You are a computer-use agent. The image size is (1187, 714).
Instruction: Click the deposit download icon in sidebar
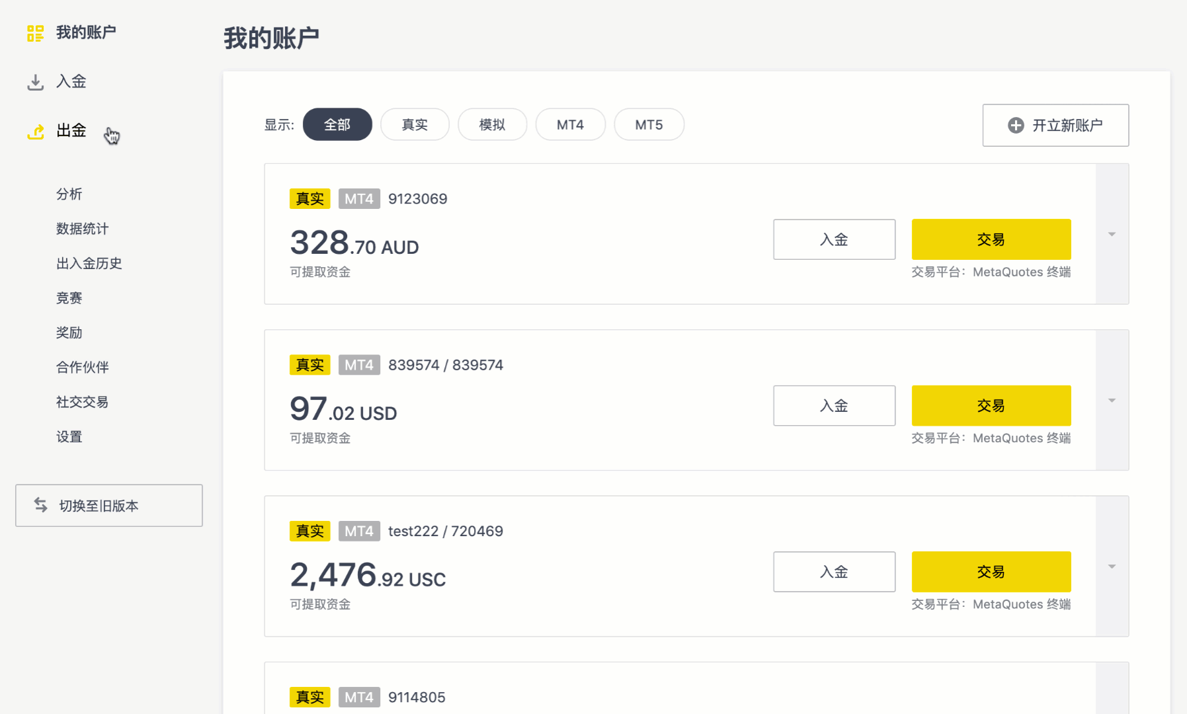pyautogui.click(x=35, y=82)
